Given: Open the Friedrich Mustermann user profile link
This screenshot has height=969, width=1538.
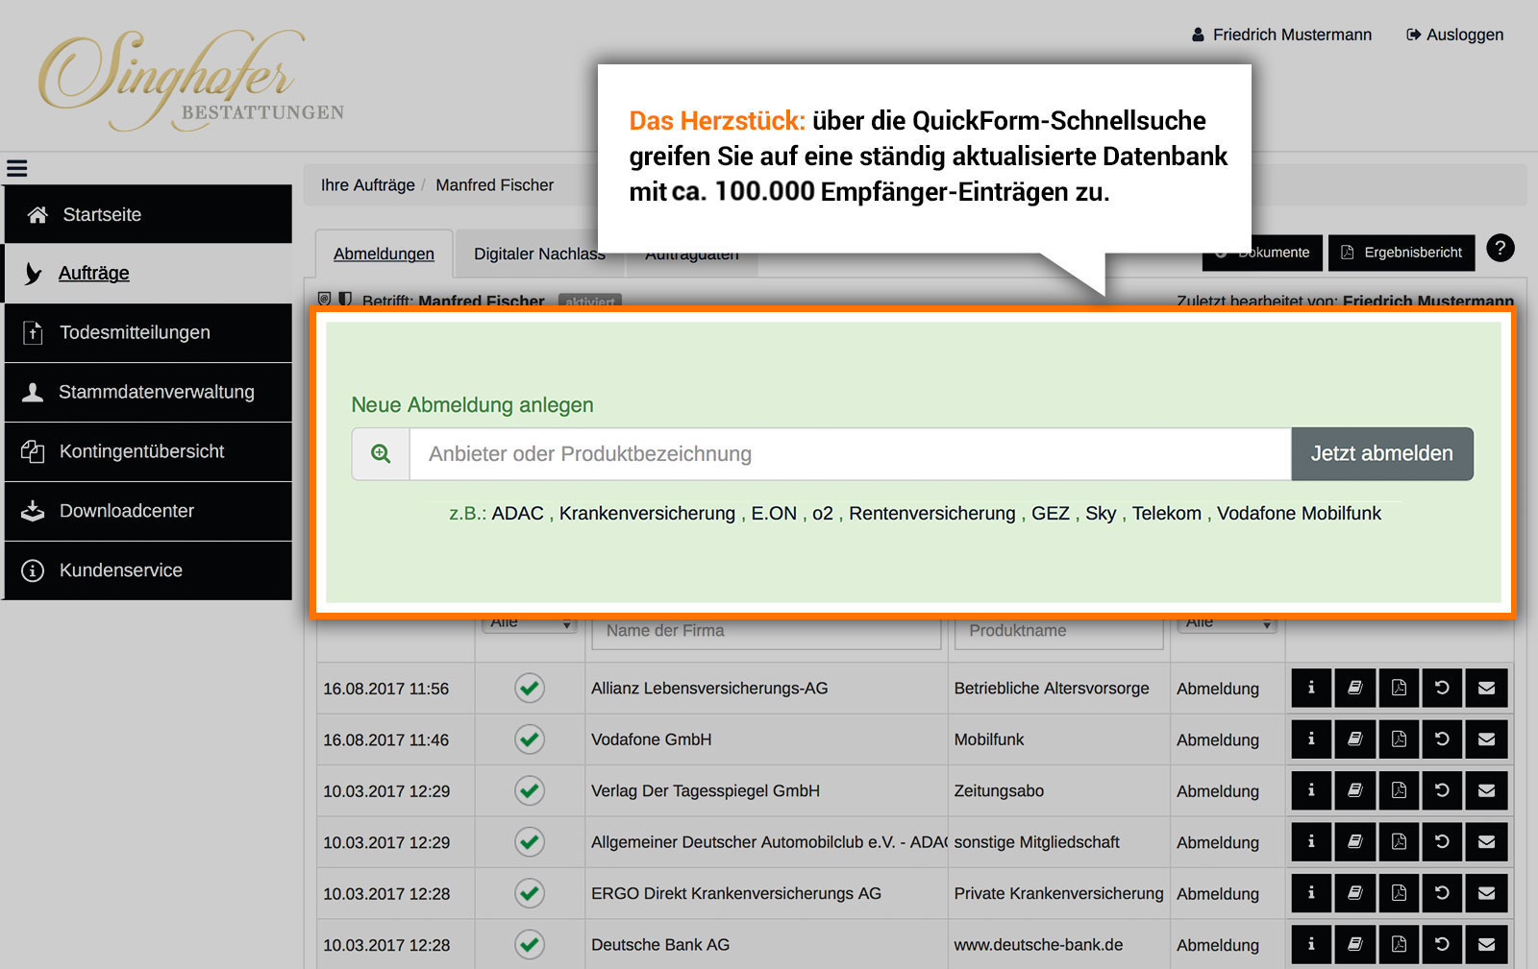Looking at the screenshot, I should pyautogui.click(x=1281, y=35).
